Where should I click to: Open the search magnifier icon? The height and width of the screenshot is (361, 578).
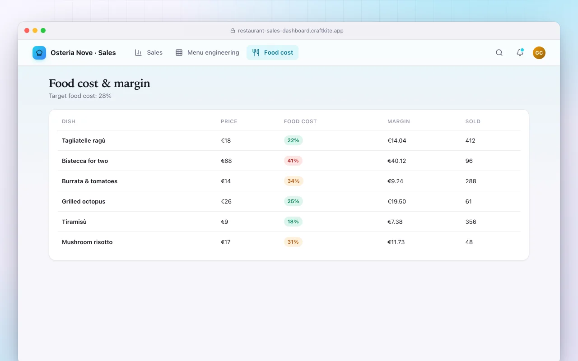[499, 53]
